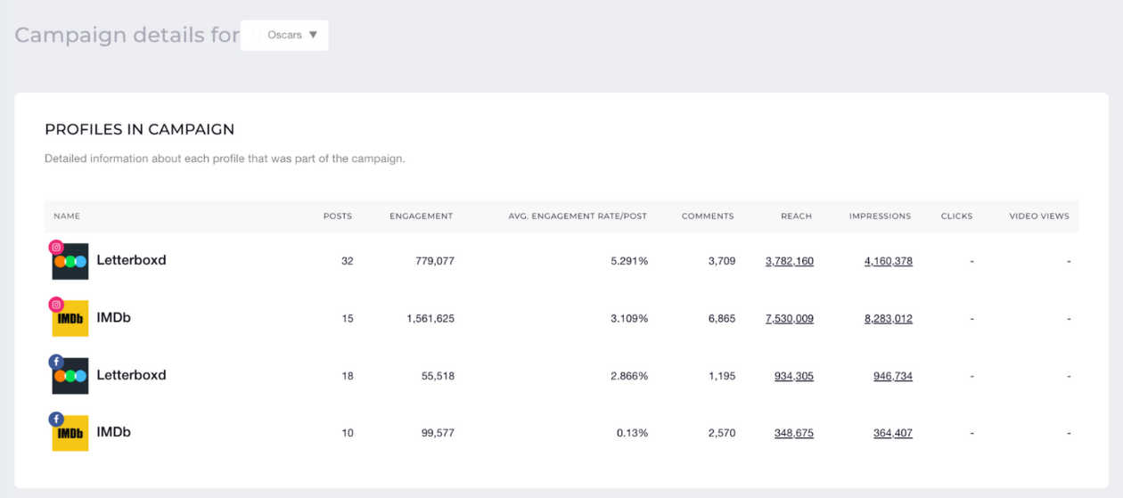Click the Profiles in Campaign heading
The width and height of the screenshot is (1123, 498).
[x=140, y=129]
